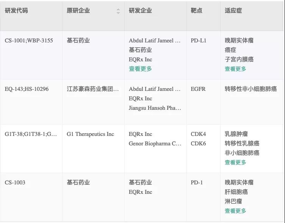Viewport: 285px width, 223px height.
Task: Open the EQ-143;HS-10296 code entry
Action: click(x=27, y=89)
